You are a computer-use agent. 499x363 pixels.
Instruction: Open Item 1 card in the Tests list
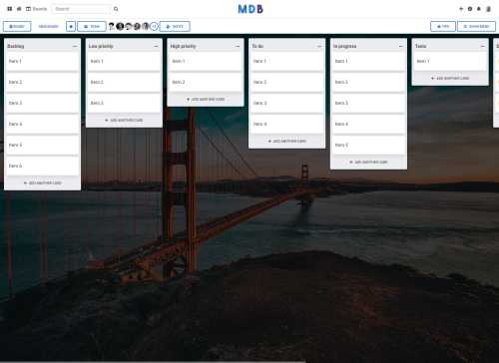pos(450,61)
